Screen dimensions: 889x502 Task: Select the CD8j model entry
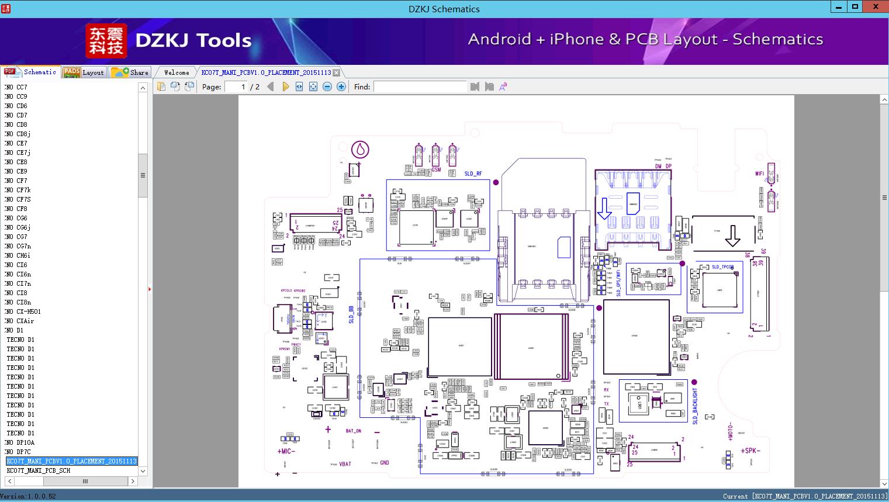(18, 134)
